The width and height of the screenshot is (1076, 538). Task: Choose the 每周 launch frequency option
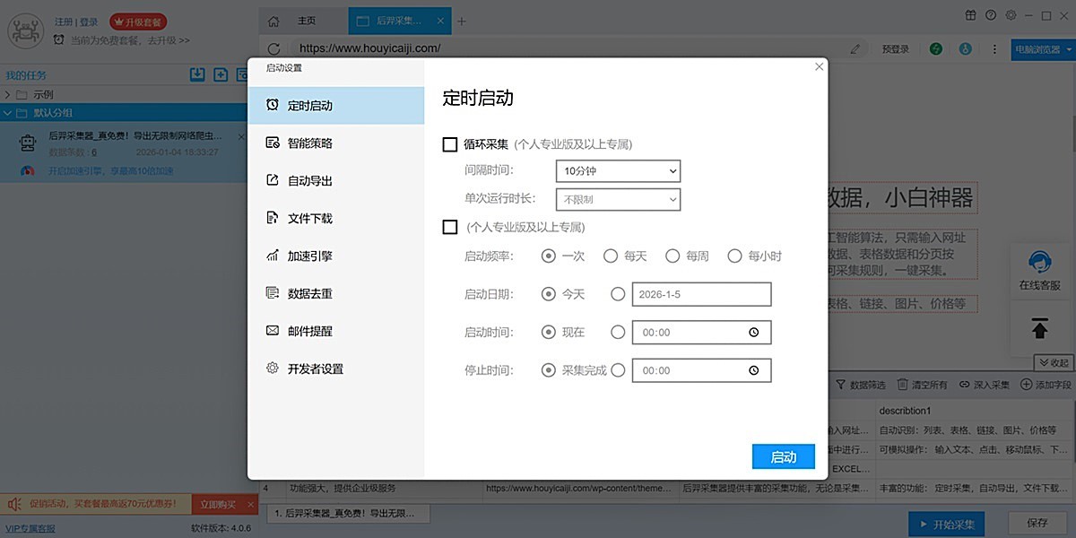coord(672,256)
